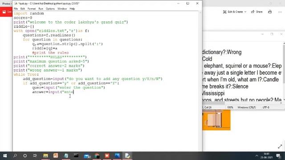Click the '#print the rules' comment line
This screenshot has width=285, height=160.
coord(50,52)
